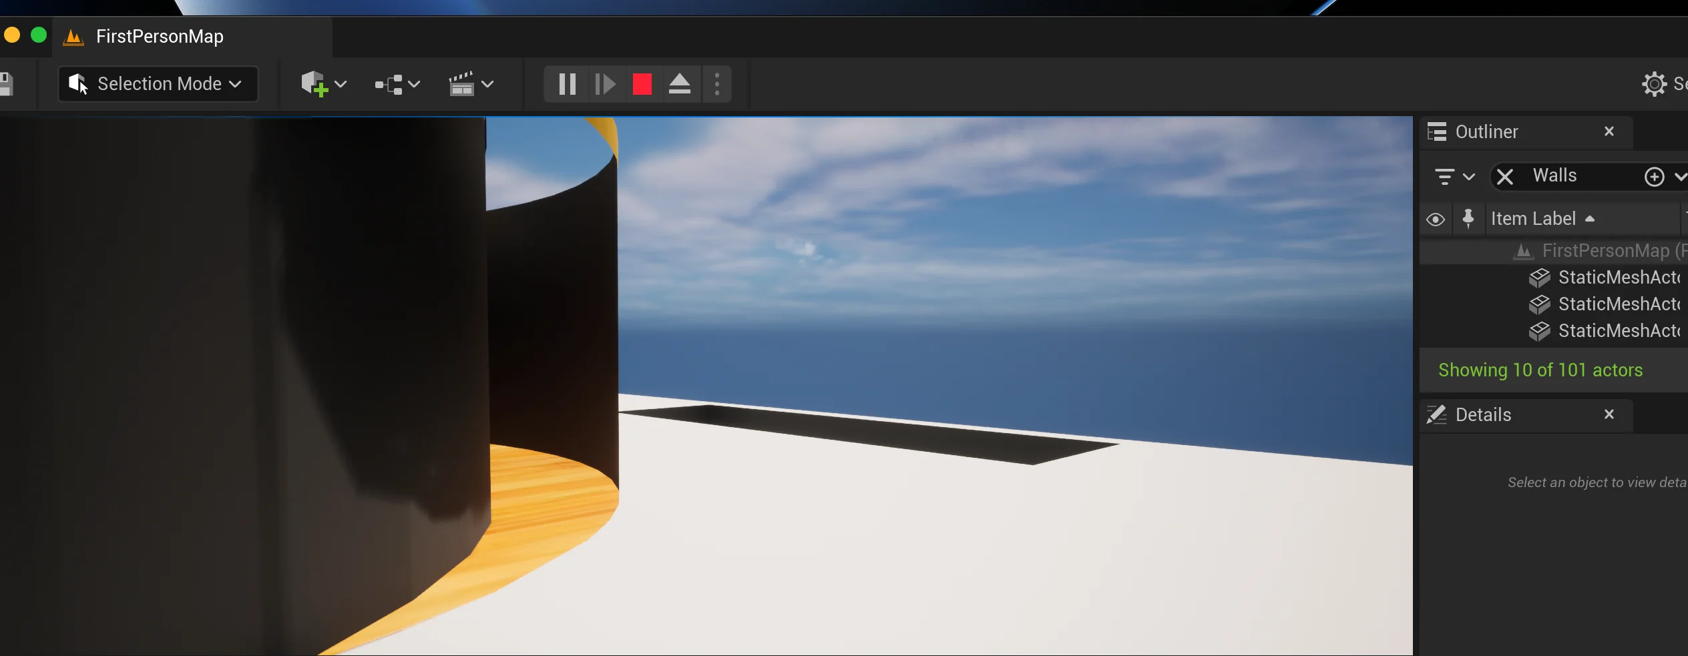Open the Add content cube dropdown
The image size is (1688, 656).
pos(324,84)
